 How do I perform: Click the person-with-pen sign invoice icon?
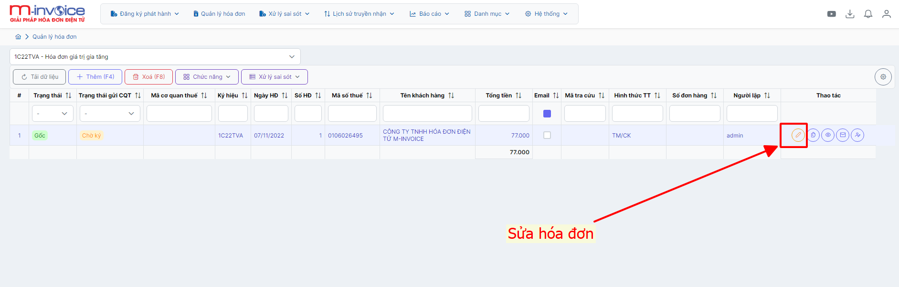pos(857,135)
